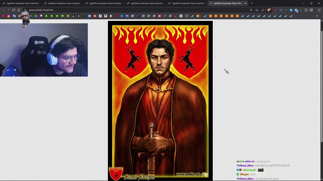Open the MyAnimeList MAL bookmark
Viewport: 323px width, 181px height.
coord(127,16)
